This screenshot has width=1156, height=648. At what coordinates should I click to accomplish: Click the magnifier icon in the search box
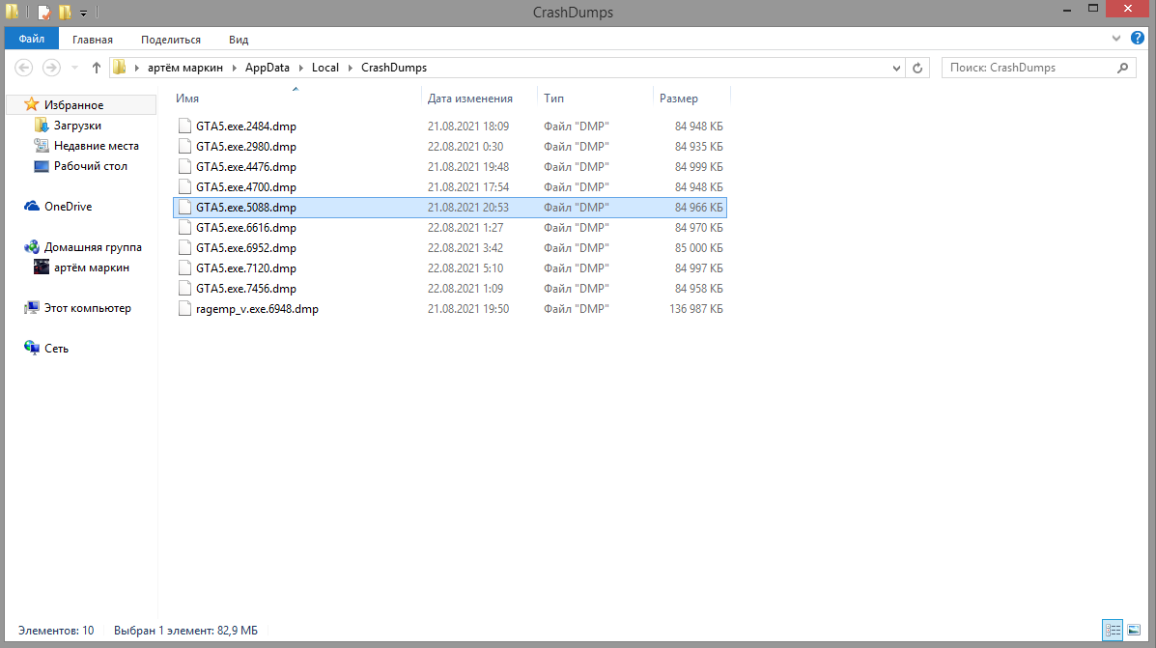coord(1122,69)
